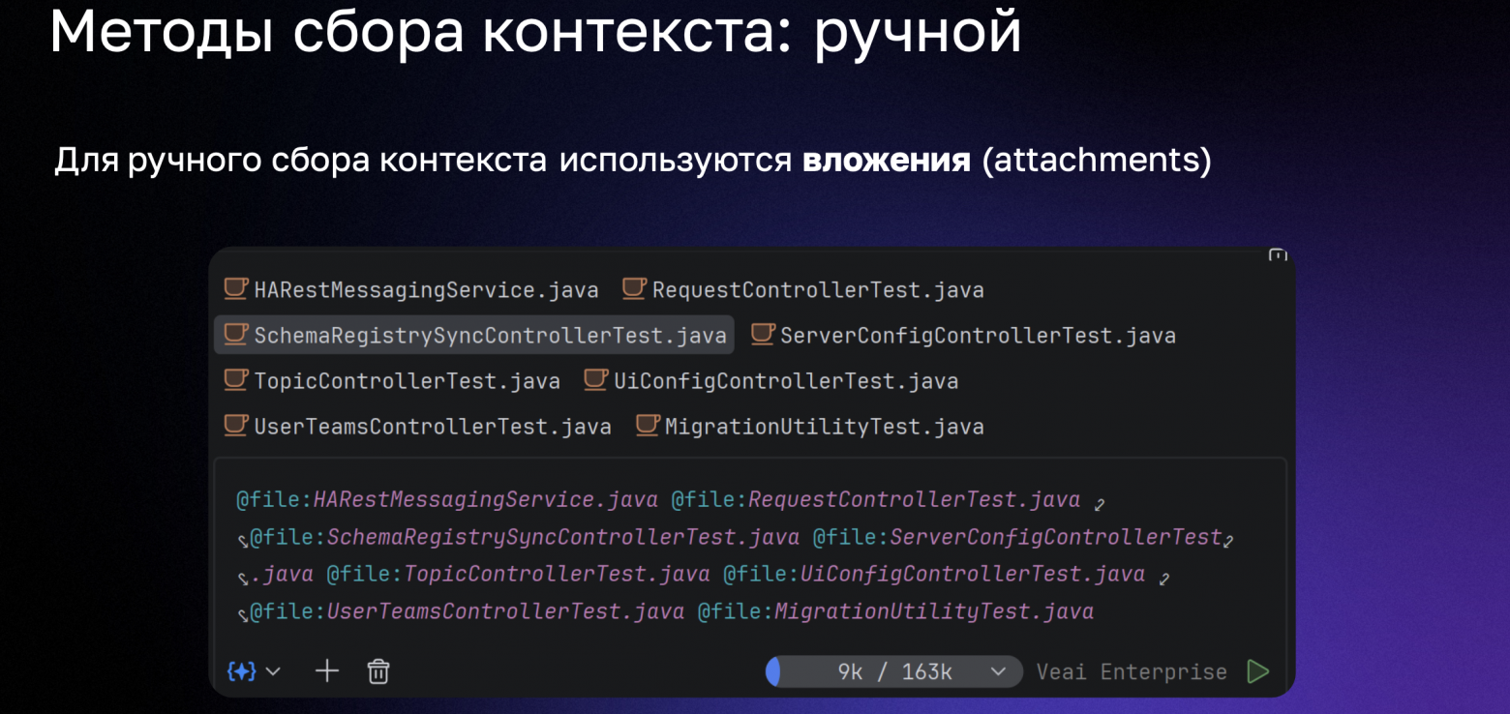1510x714 pixels.
Task: Click Java file icon of TopicControllerTest.java
Action: coord(235,379)
